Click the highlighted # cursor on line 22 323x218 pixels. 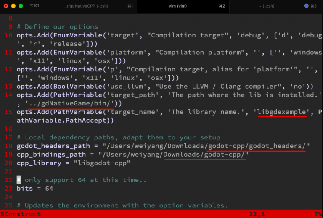19,180
